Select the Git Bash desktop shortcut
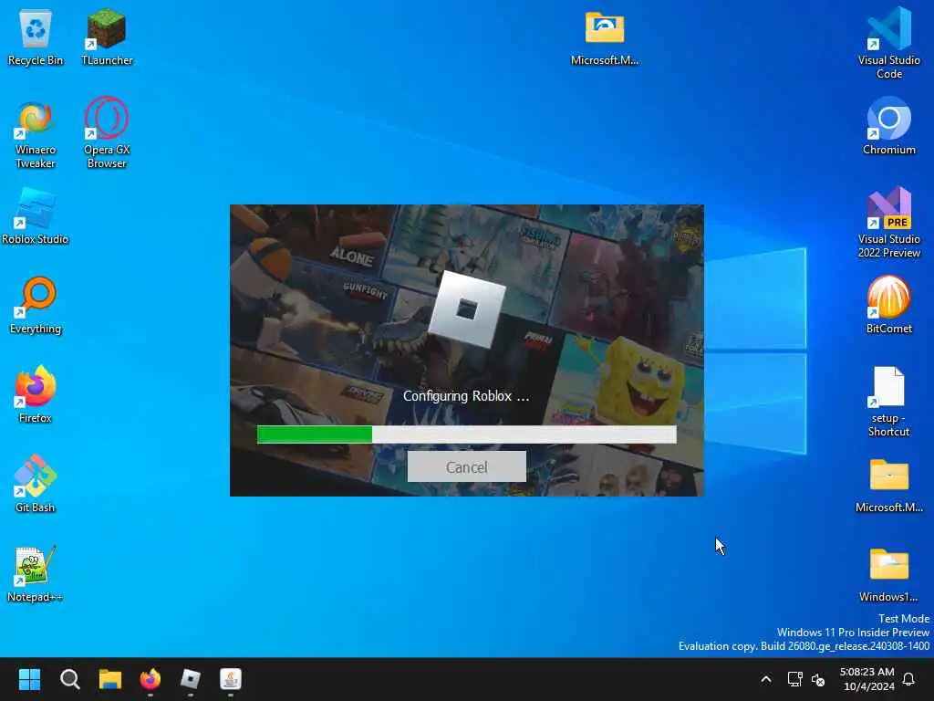 pos(36,484)
